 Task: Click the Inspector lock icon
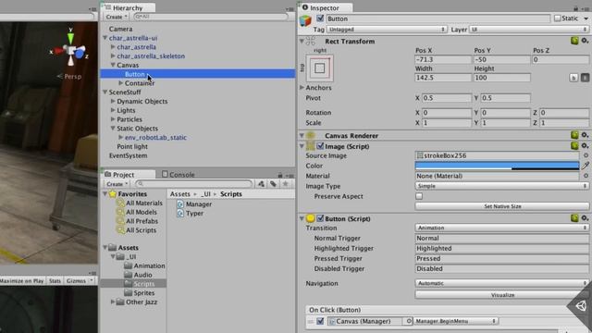[x=575, y=8]
